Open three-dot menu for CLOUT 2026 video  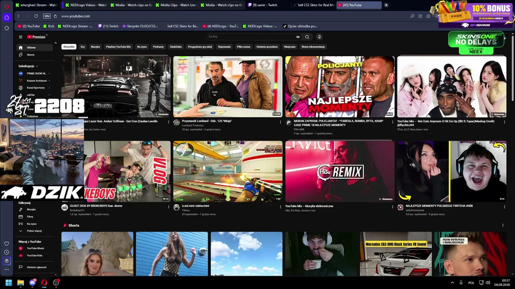click(169, 207)
